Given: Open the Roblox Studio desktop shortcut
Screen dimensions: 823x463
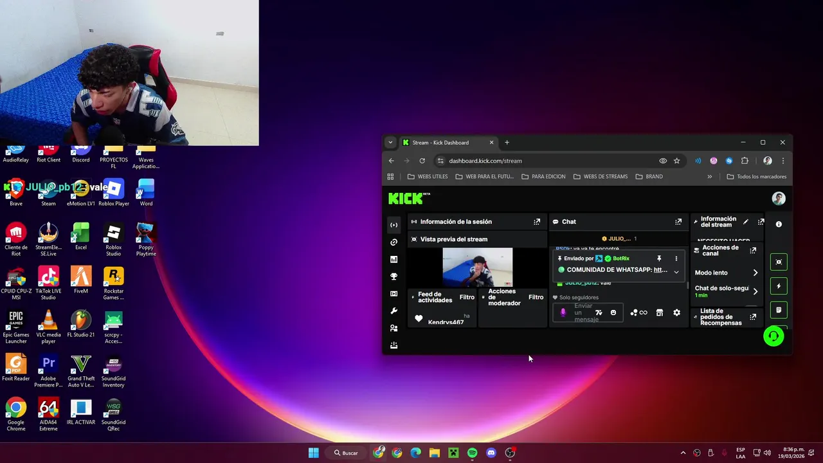Looking at the screenshot, I should [x=114, y=239].
